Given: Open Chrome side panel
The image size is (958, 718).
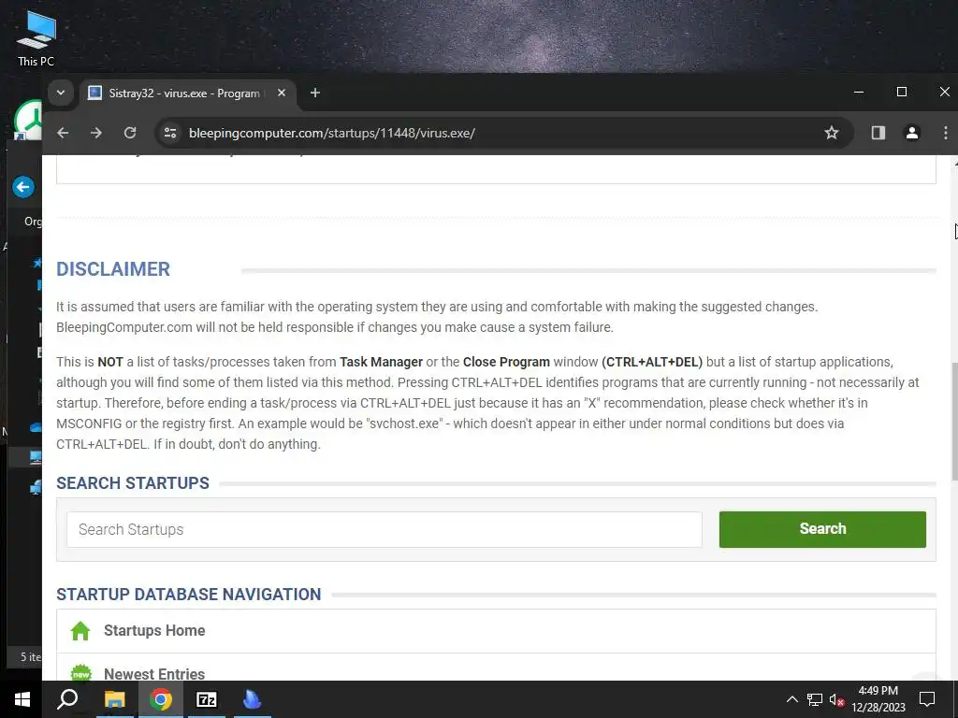Looking at the screenshot, I should pyautogui.click(x=878, y=133).
